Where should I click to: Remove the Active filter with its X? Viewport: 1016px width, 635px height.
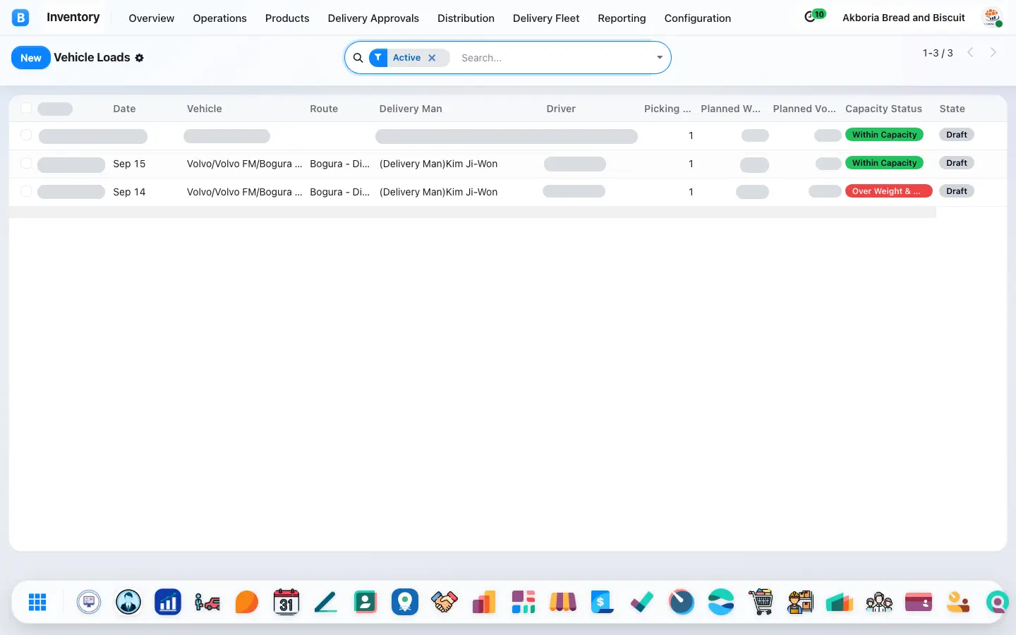432,58
